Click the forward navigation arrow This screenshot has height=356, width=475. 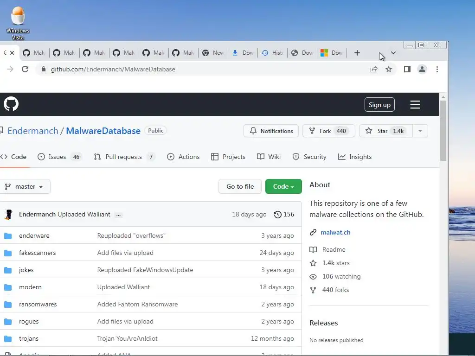click(x=10, y=70)
